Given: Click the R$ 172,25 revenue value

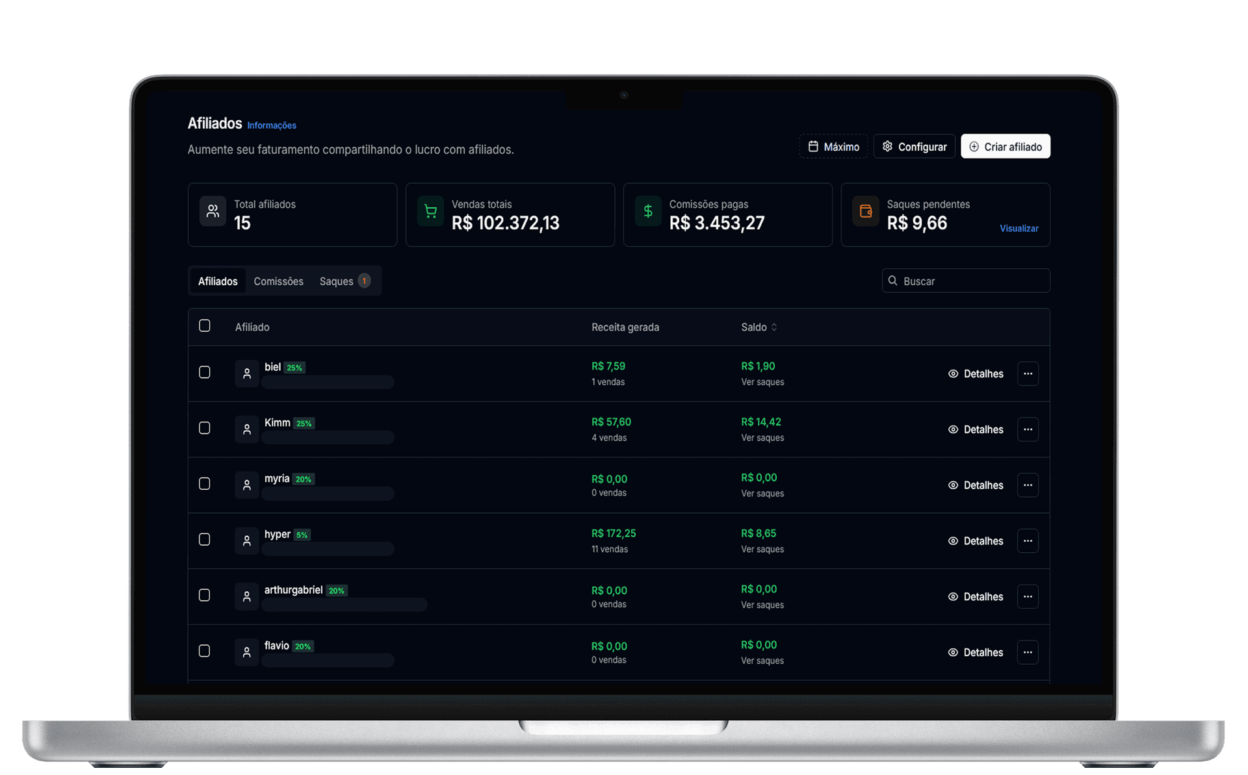Looking at the screenshot, I should point(614,533).
